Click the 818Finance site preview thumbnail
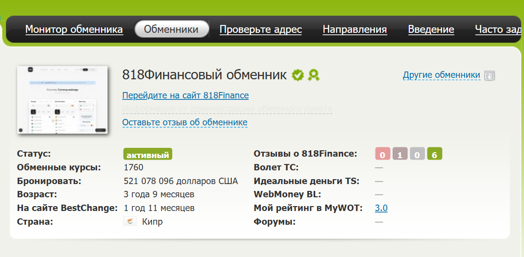 (x=62, y=100)
